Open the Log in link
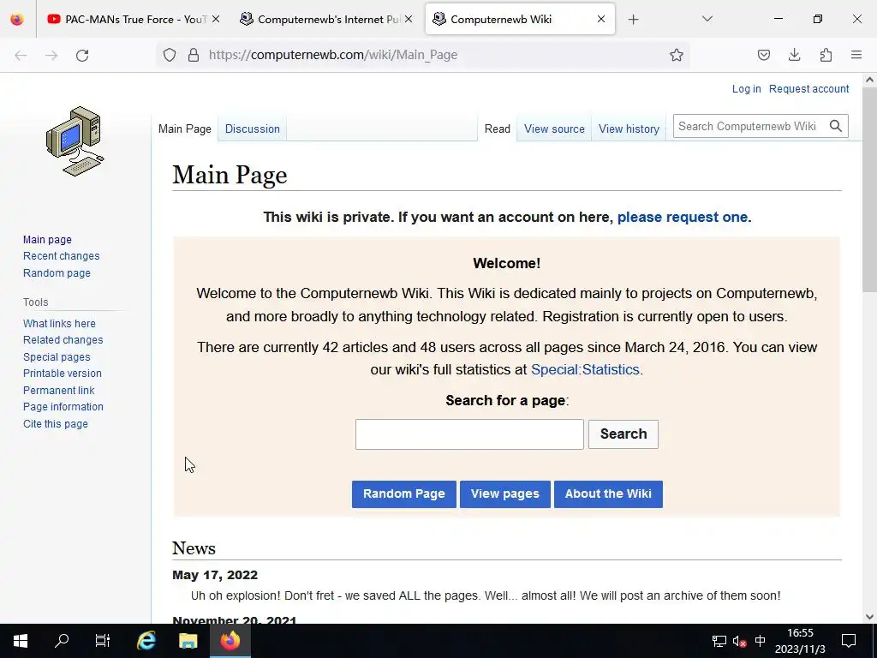Screen dimensions: 877x658 (746, 89)
